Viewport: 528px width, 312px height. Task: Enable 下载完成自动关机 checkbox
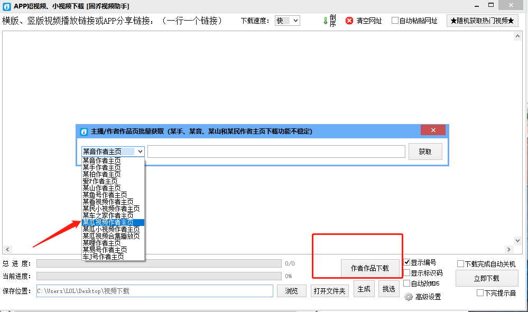tap(460, 264)
